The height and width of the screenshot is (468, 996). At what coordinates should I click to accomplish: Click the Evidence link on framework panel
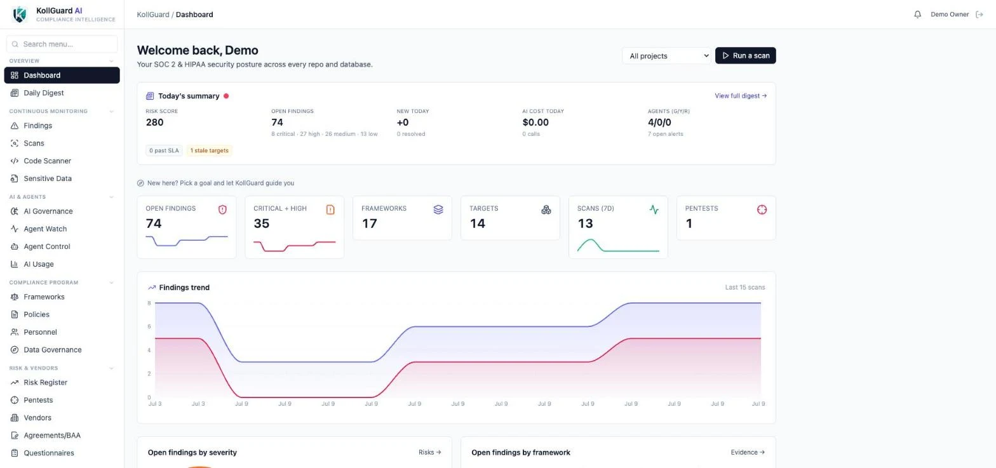pyautogui.click(x=748, y=453)
